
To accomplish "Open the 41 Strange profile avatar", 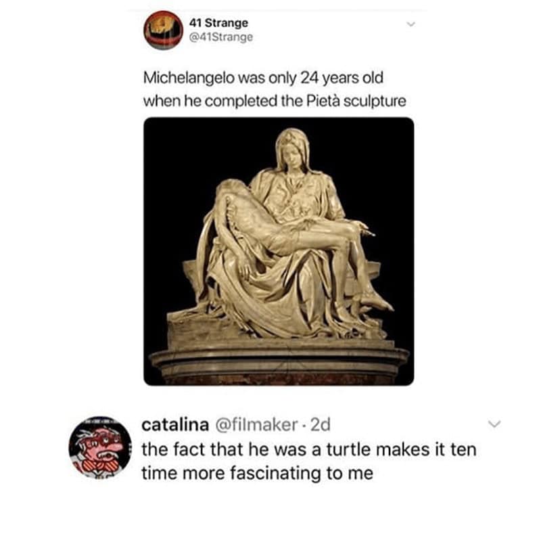I will (163, 30).
